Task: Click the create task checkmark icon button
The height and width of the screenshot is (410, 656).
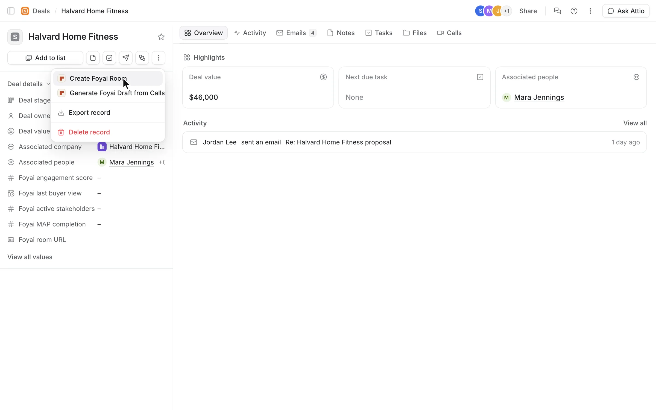Action: 109,58
